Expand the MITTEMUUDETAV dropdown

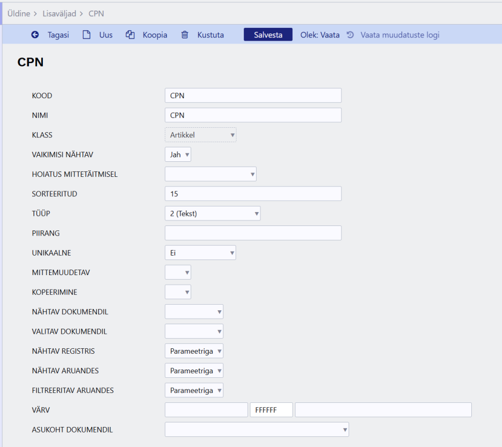[x=178, y=272]
